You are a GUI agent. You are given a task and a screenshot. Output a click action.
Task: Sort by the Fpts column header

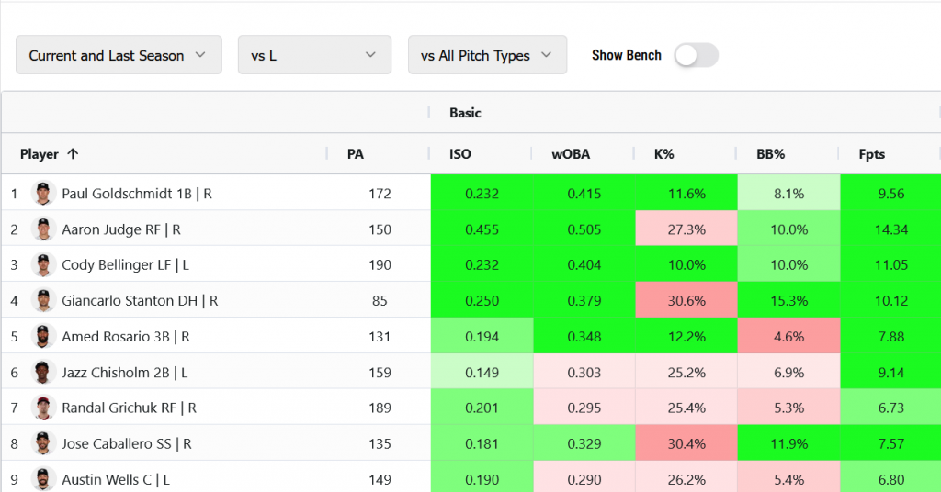pos(871,154)
